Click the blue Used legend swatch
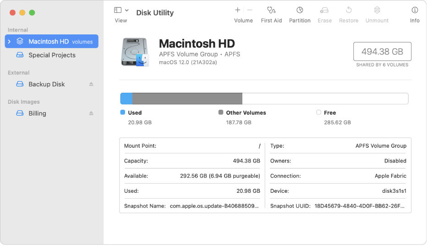This screenshot has height=246, width=427. (122, 112)
